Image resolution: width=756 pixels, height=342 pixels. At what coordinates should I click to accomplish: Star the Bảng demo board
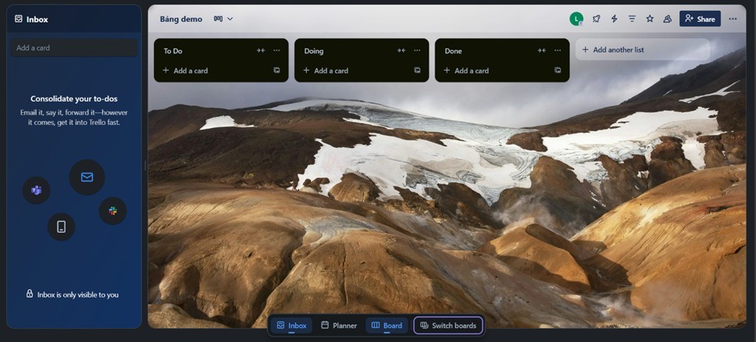[650, 19]
